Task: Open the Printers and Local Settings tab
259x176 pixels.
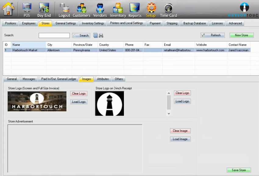Action: pos(126,23)
